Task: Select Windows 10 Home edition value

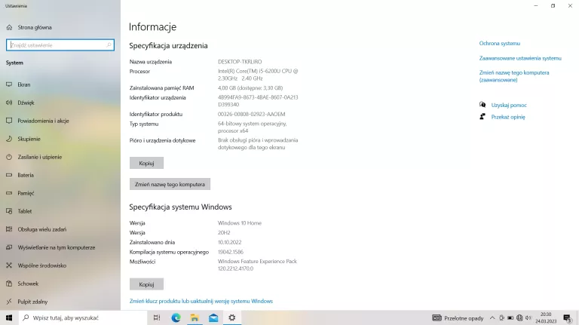Action: point(240,223)
